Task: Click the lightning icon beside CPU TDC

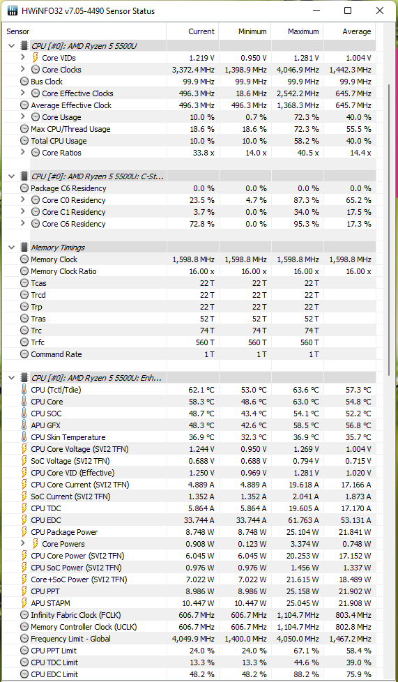Action: pos(24,508)
